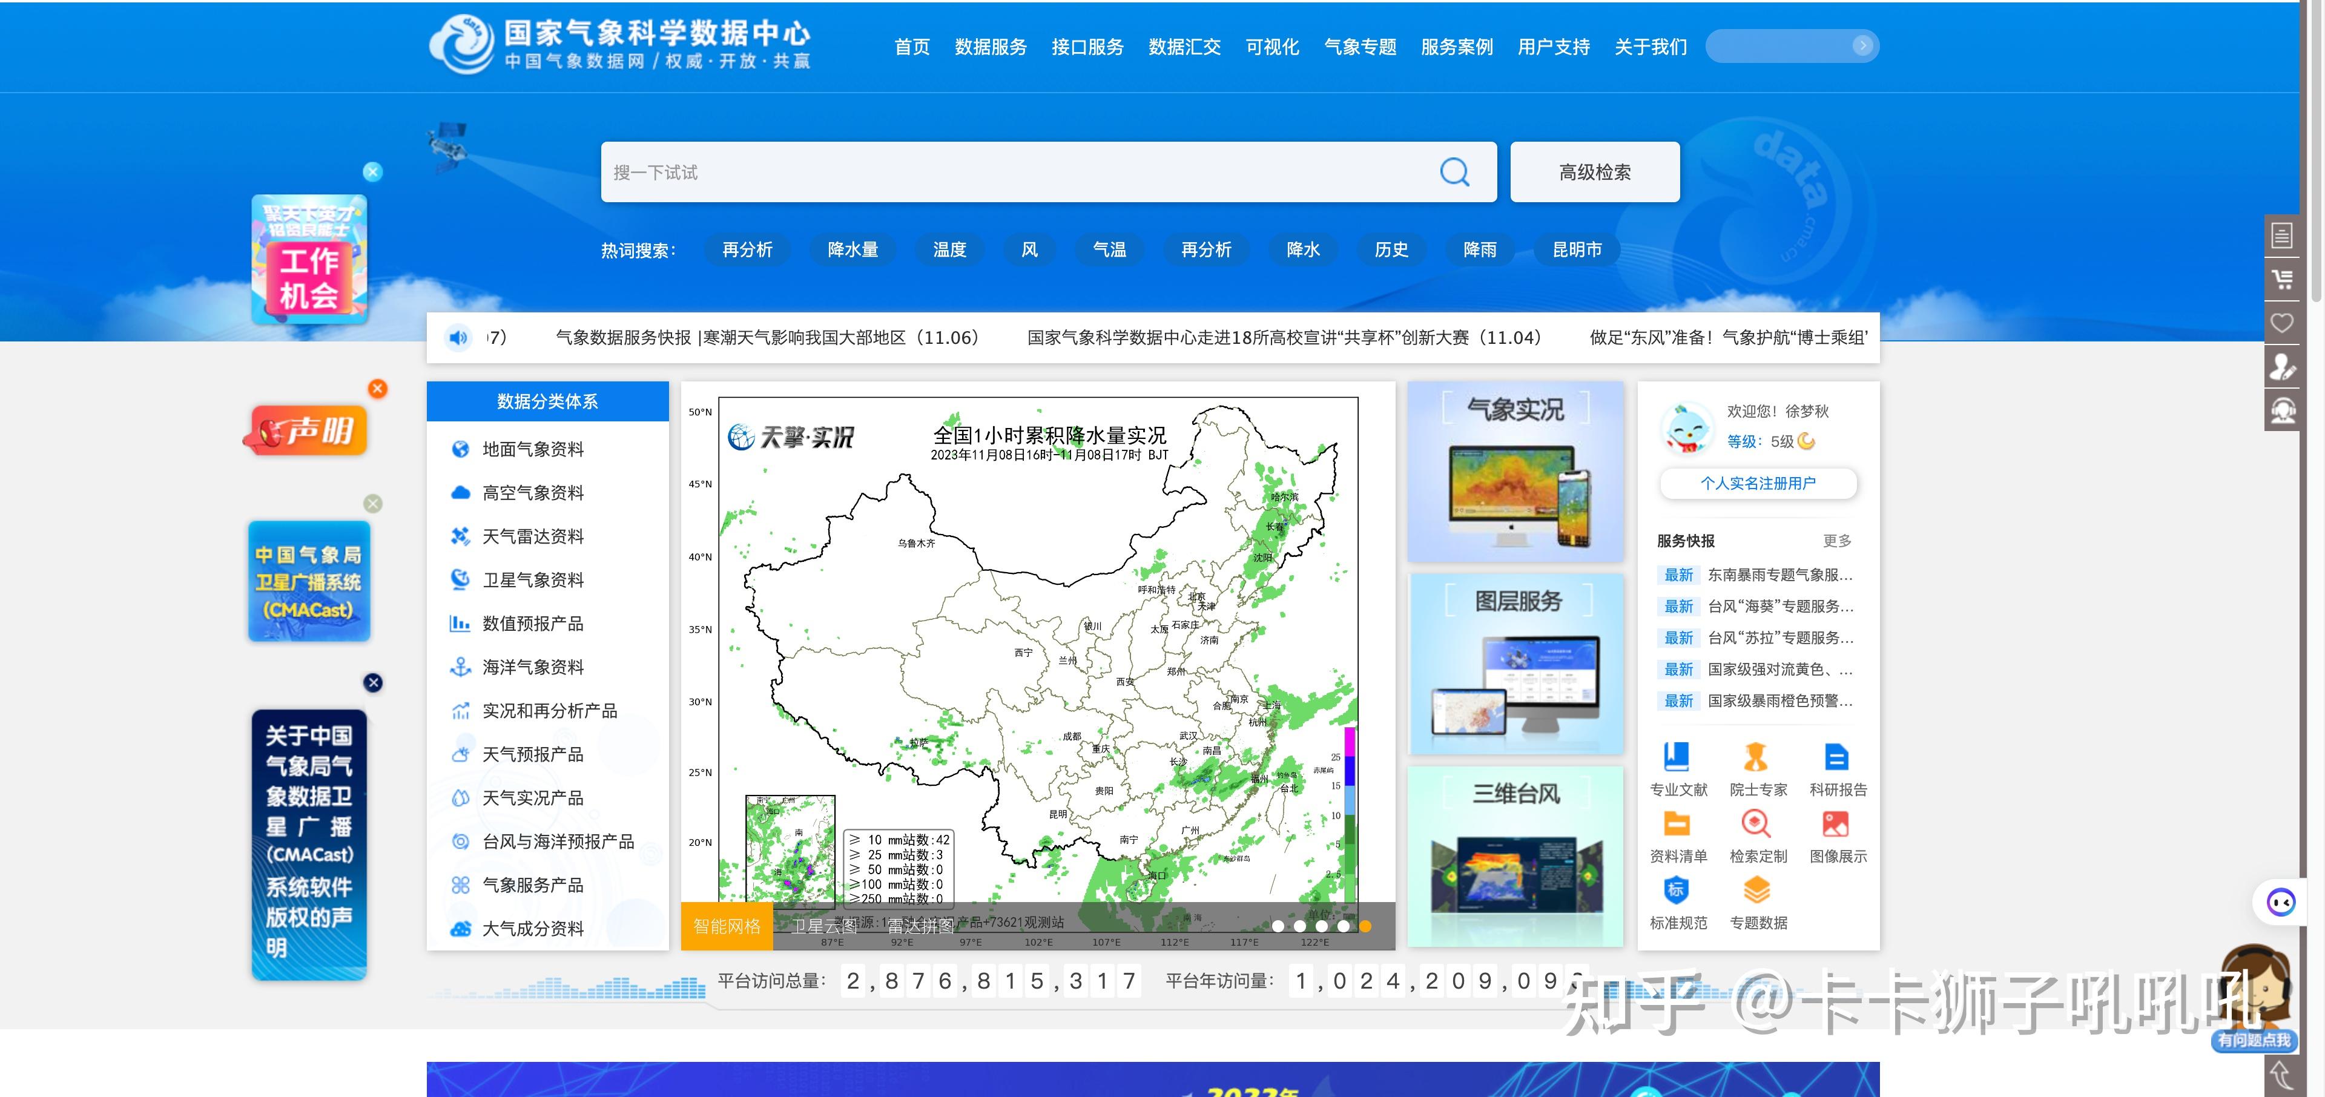Screen dimensions: 2325x1097
Task: Click the back-to-top arrow icon at bottom right
Action: (2281, 1075)
